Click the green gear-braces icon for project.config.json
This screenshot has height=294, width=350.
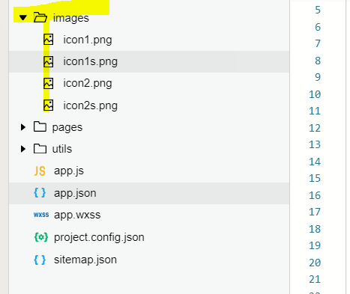coord(41,237)
